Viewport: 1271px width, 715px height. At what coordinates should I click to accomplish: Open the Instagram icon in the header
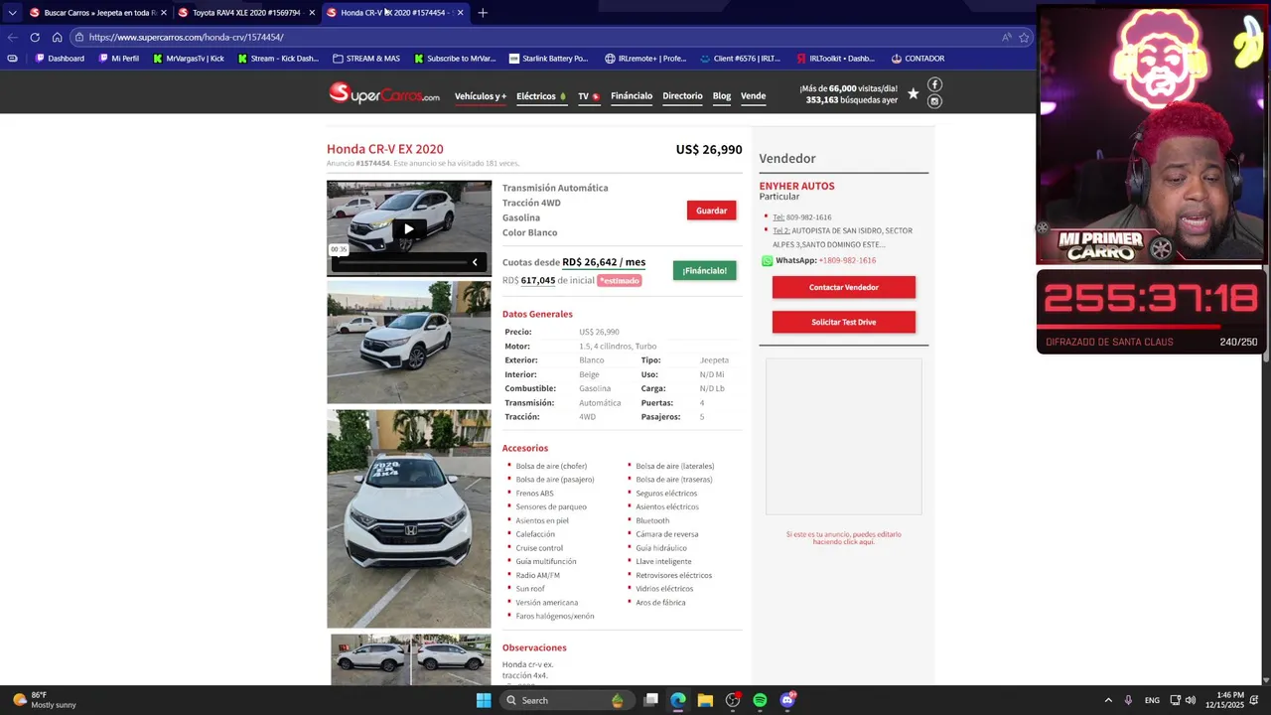pyautogui.click(x=934, y=101)
